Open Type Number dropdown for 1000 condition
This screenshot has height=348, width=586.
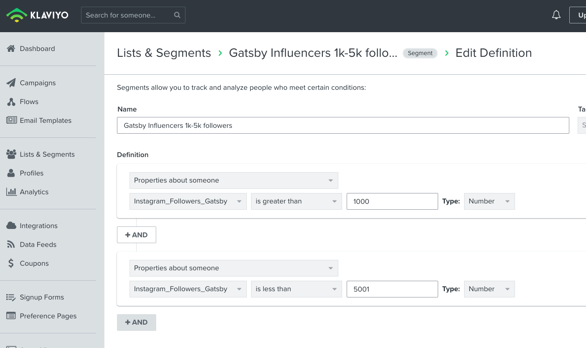tap(490, 201)
